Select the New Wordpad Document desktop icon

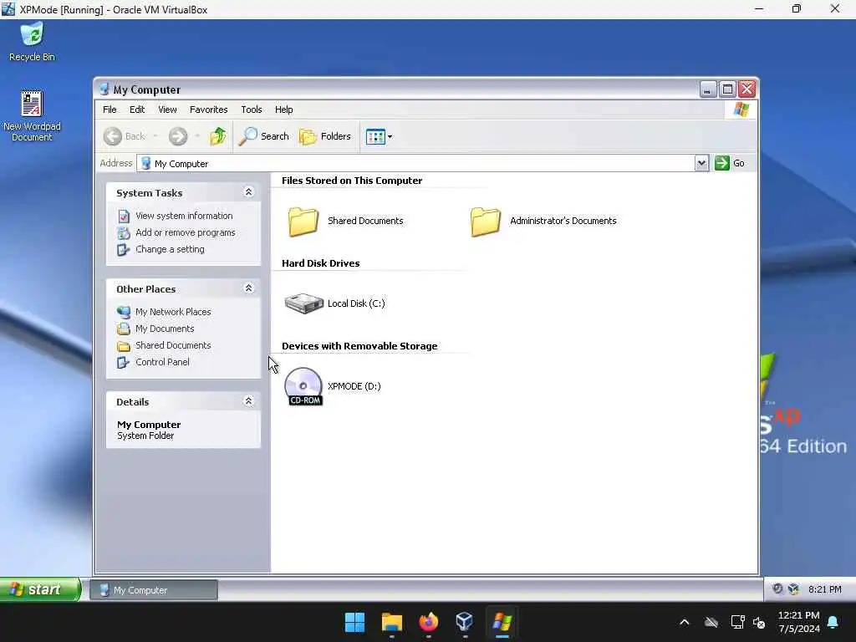click(32, 115)
